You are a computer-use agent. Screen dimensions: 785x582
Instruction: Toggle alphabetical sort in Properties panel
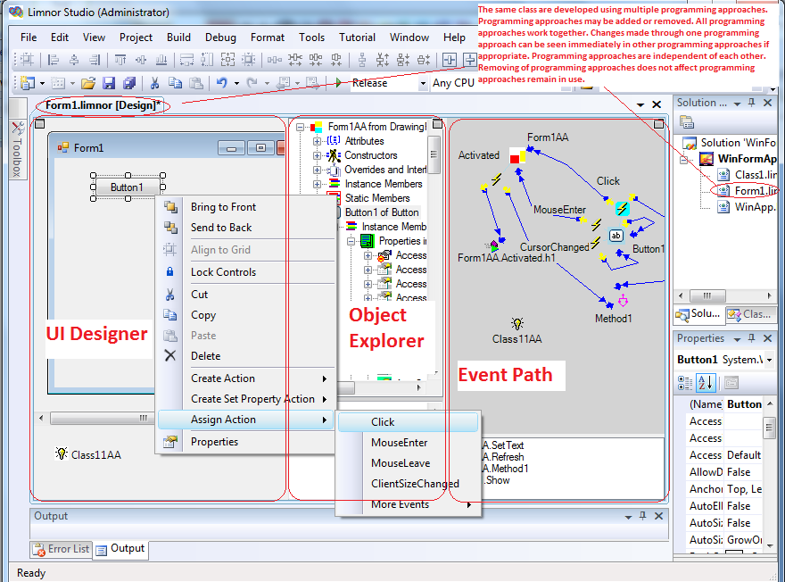(706, 383)
